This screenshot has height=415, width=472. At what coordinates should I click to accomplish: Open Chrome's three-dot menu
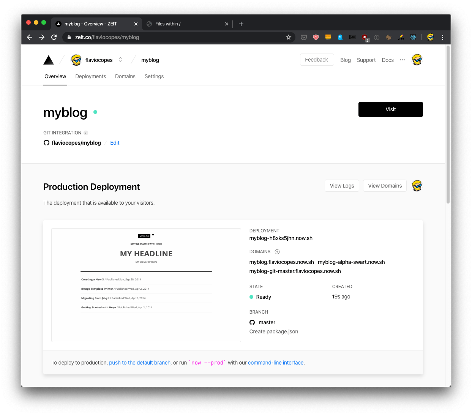pyautogui.click(x=442, y=37)
